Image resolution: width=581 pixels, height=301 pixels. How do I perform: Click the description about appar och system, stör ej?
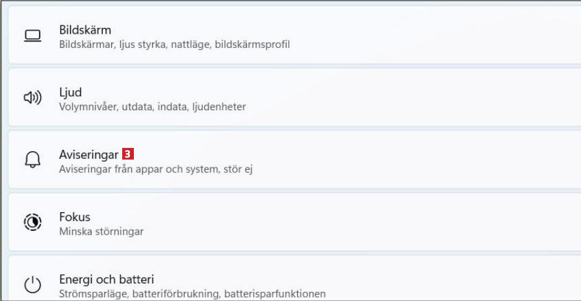click(x=155, y=169)
